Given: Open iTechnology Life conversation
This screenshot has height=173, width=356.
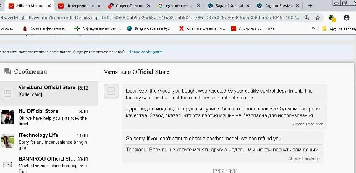Looking at the screenshot, I should [48, 141].
